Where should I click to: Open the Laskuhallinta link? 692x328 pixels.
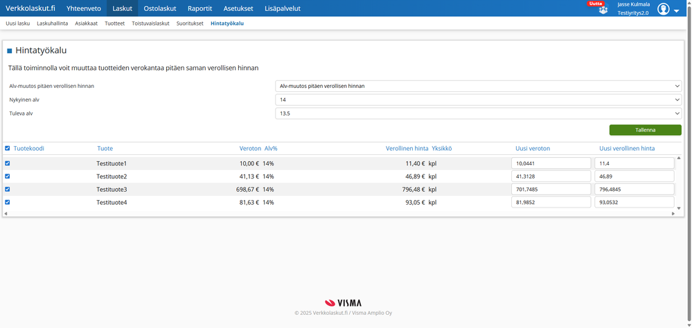(x=53, y=24)
